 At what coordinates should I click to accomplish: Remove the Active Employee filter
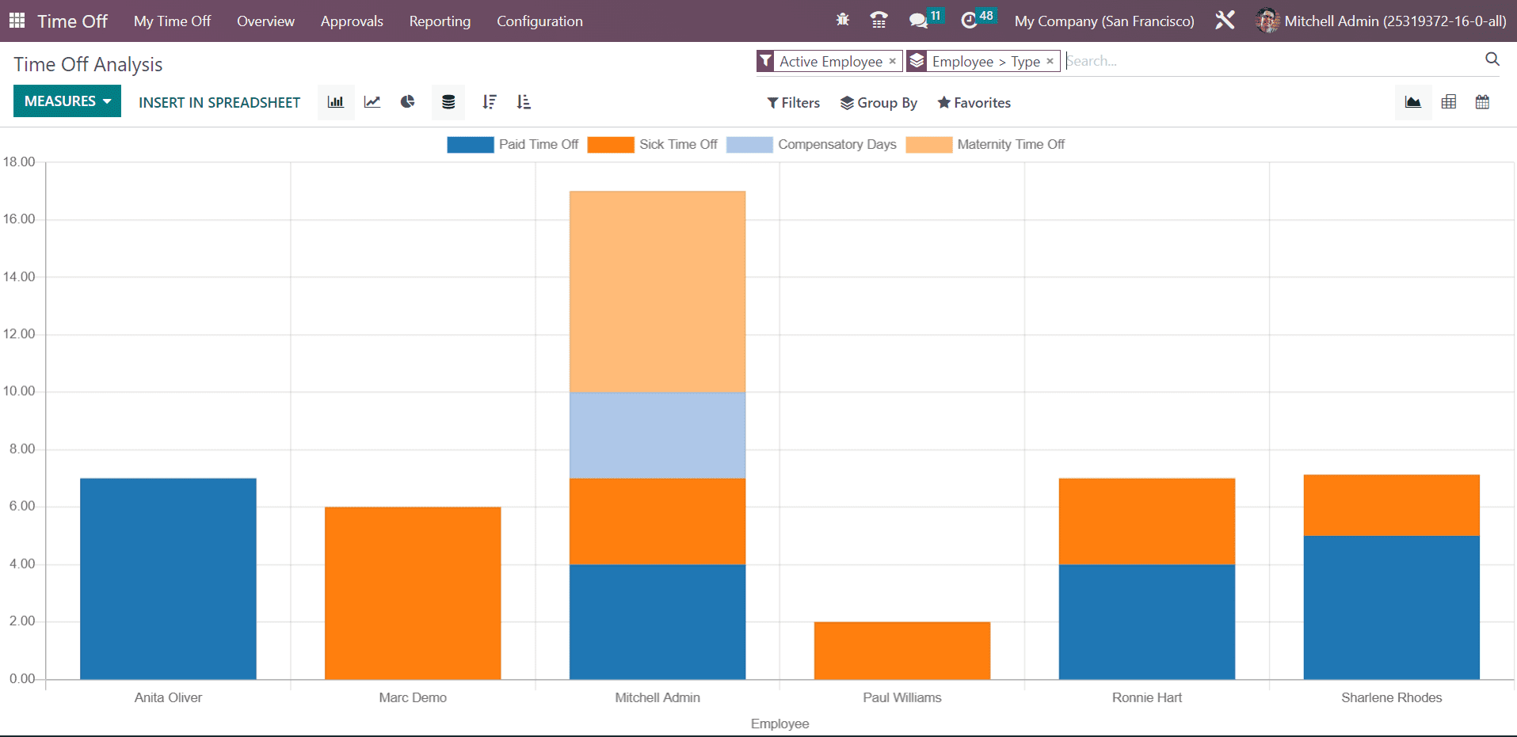tap(893, 61)
